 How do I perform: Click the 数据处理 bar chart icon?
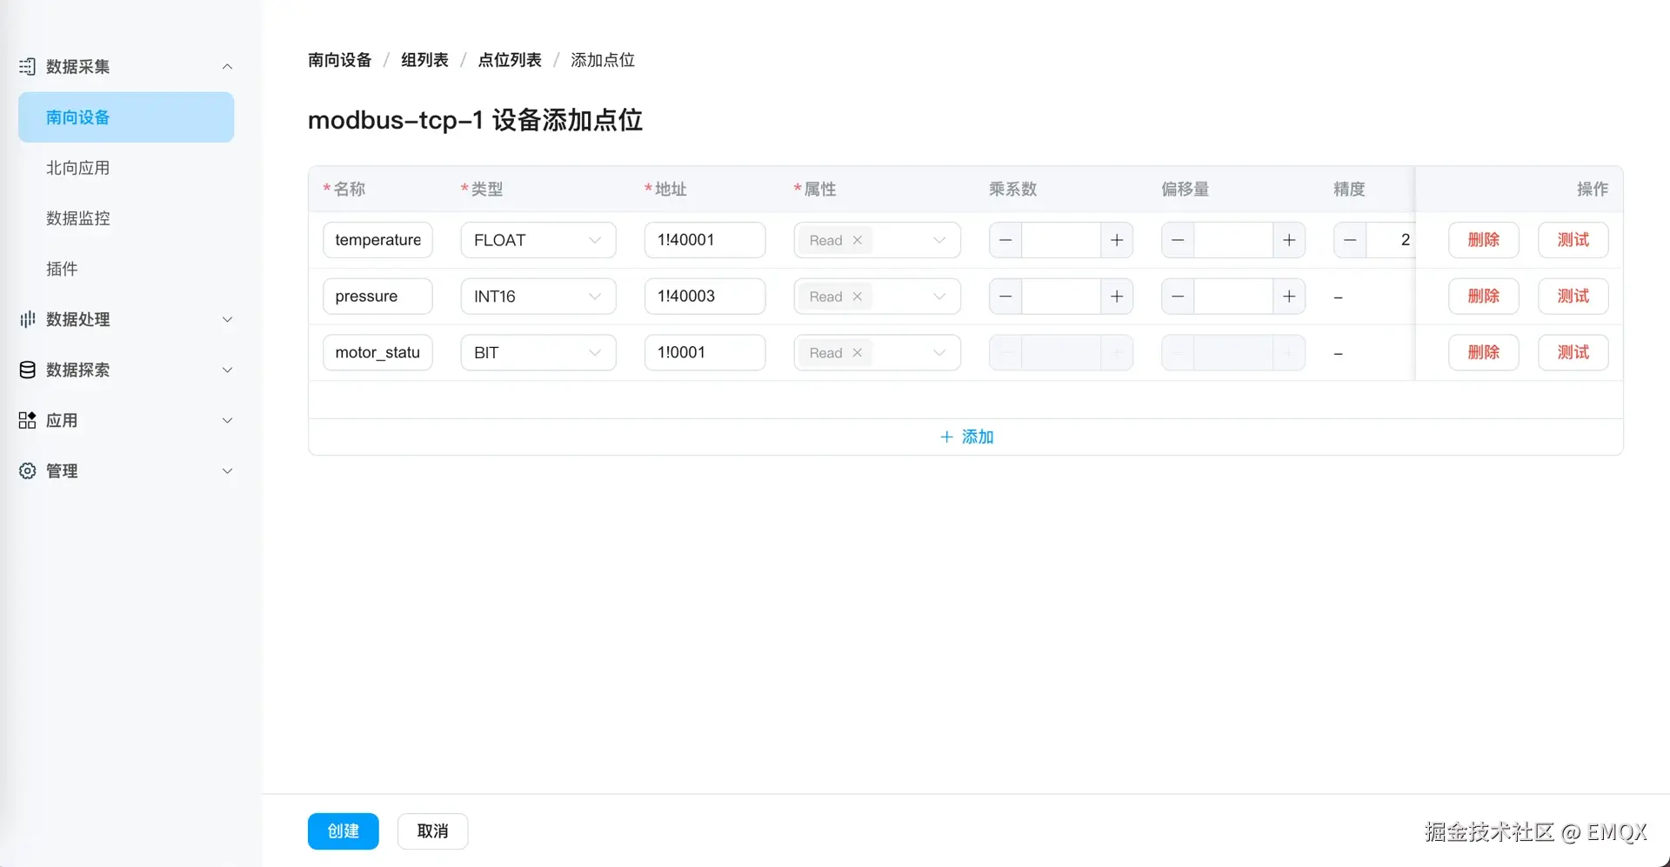(27, 319)
